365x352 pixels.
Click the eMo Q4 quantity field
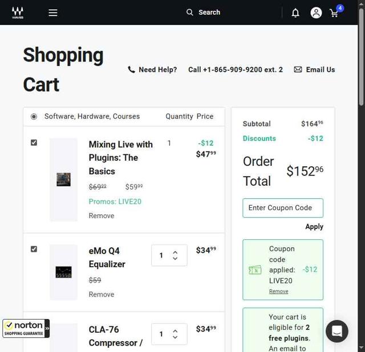pyautogui.click(x=161, y=255)
